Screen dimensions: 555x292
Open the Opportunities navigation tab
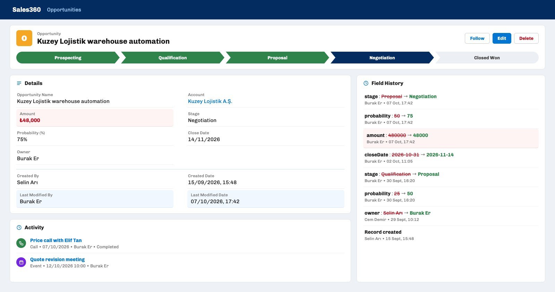(64, 10)
